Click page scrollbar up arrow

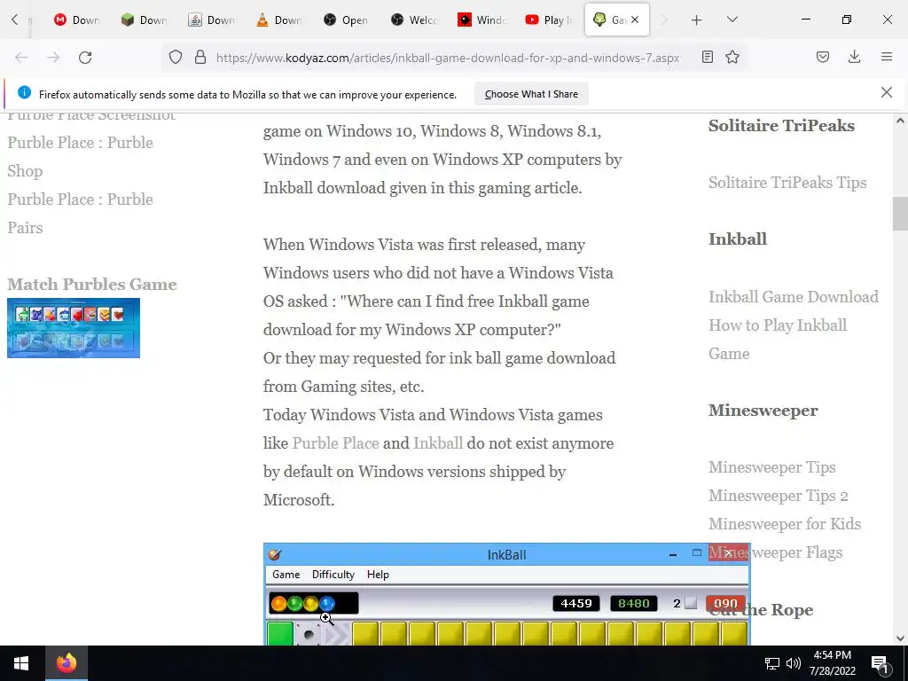(899, 121)
